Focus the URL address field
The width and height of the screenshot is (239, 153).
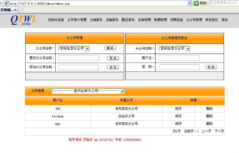97,3
